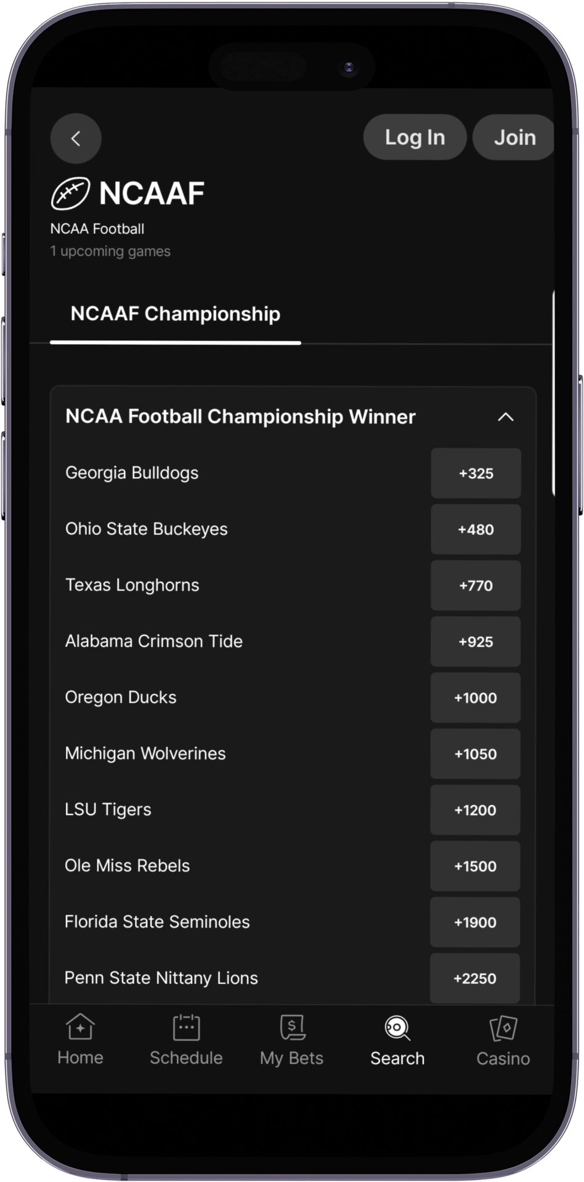Open the My Bets icon
This screenshot has width=584, height=1182.
coord(291,1027)
